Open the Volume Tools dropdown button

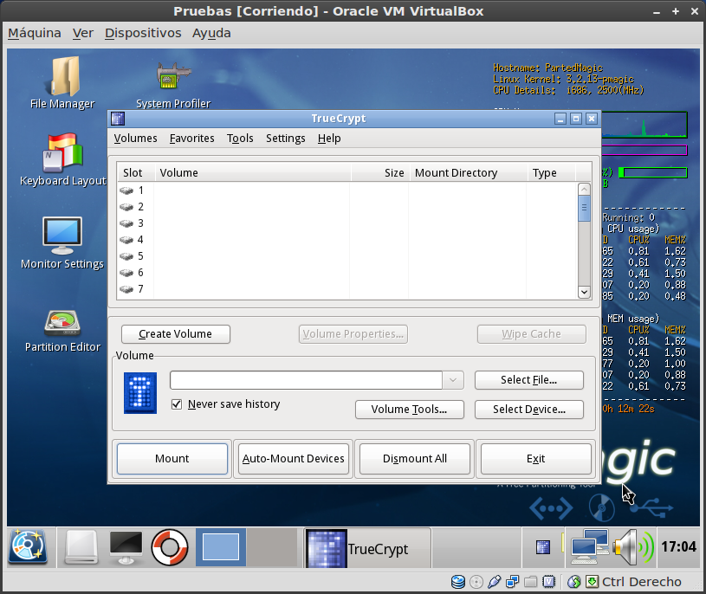409,410
